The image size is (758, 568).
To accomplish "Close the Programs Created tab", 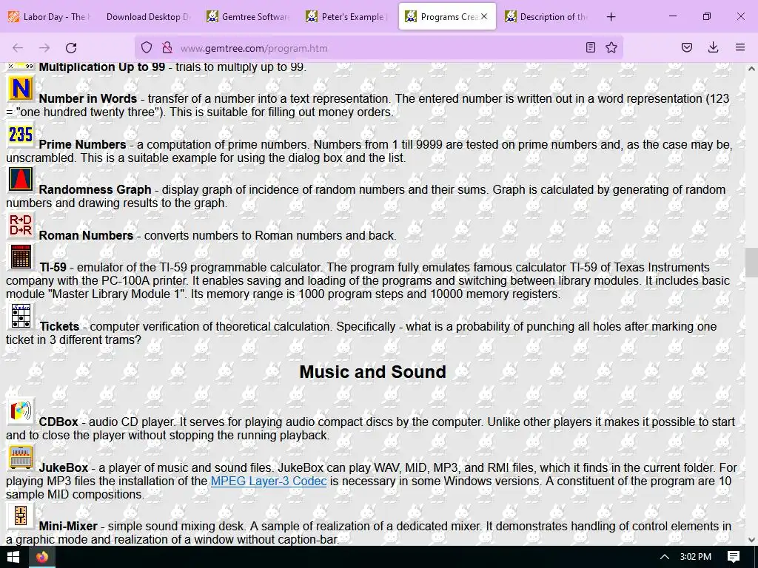I will click(x=484, y=16).
